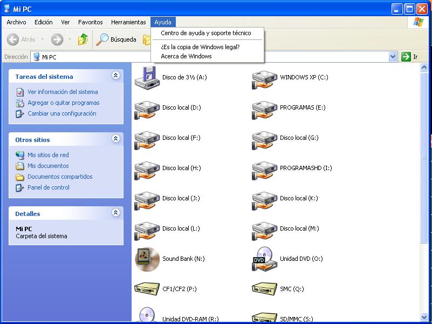Maximize the Mi PC window
The image size is (432, 324).
409,9
